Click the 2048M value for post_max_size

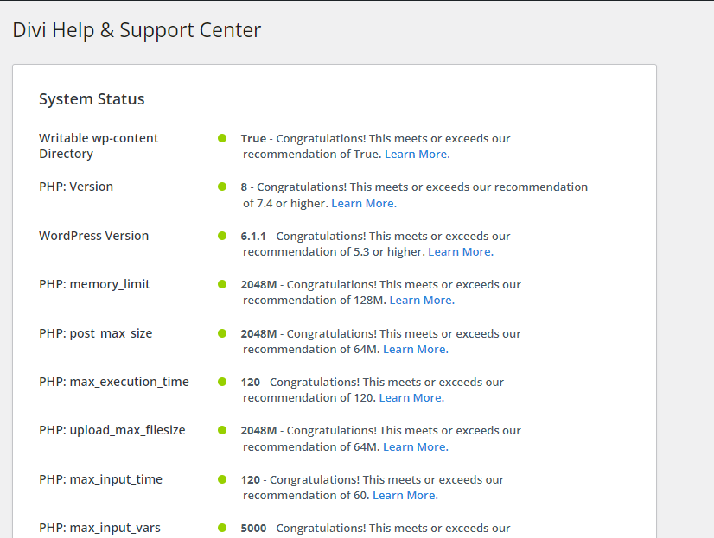[x=258, y=334]
